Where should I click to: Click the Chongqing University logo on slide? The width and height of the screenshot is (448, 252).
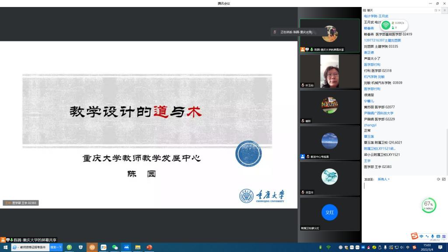pyautogui.click(x=262, y=196)
